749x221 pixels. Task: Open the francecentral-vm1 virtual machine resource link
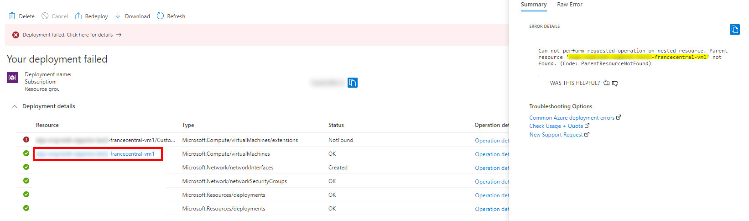coord(95,154)
